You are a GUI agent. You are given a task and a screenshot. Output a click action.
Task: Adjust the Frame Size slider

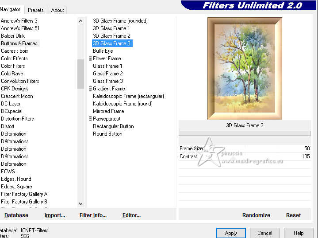(245, 148)
